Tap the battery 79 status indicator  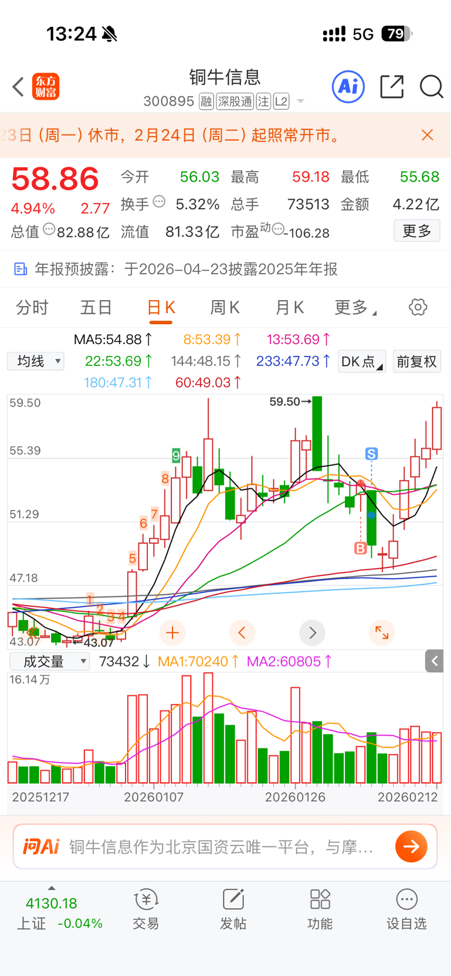(396, 34)
